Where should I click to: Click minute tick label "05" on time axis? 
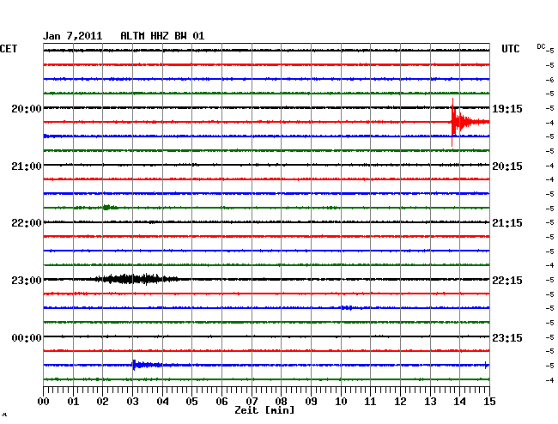(x=191, y=402)
